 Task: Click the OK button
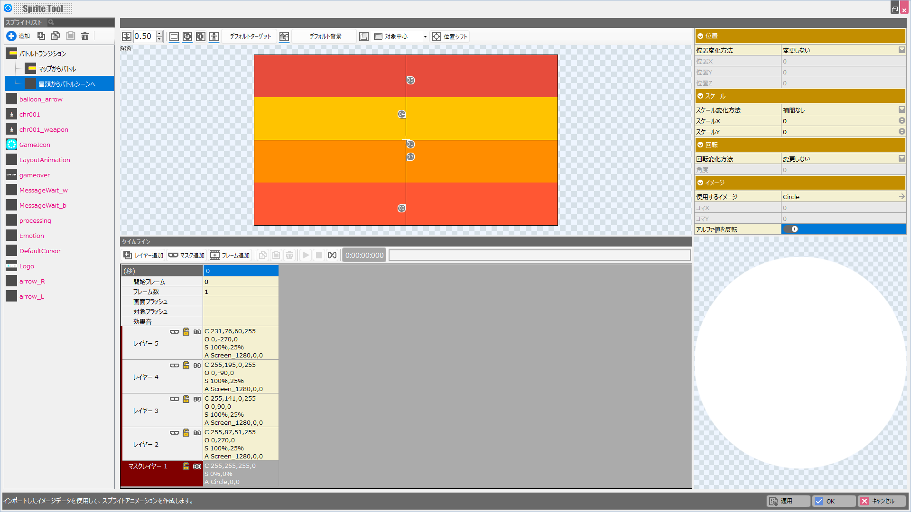tap(834, 501)
